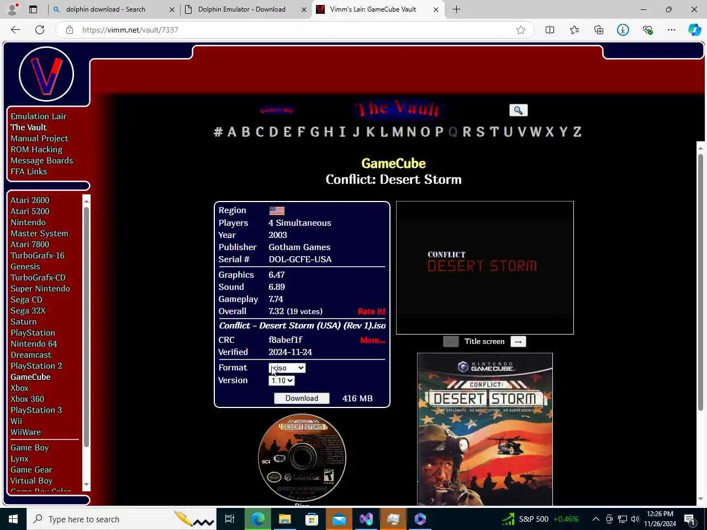Open Microsoft Store on taskbar

312,519
